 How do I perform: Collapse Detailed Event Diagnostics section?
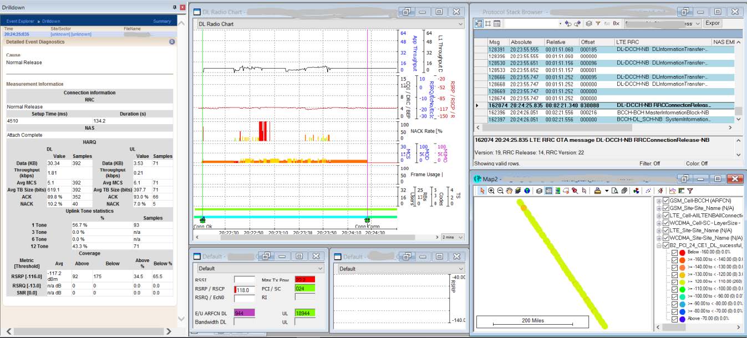[x=172, y=42]
